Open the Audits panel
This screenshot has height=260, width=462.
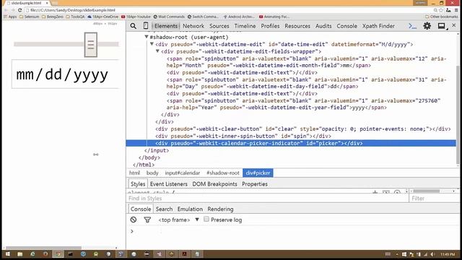pos(323,26)
